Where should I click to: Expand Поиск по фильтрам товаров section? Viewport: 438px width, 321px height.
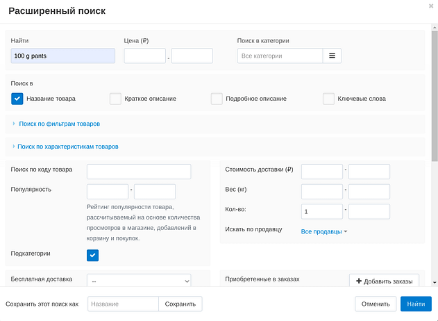tap(59, 124)
